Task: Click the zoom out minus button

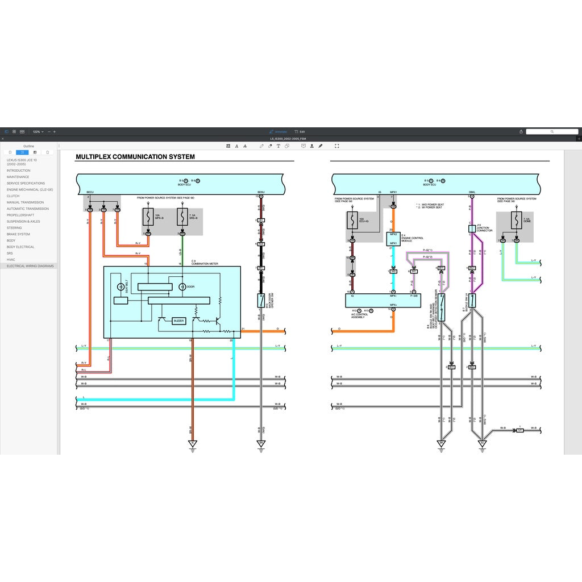Action: click(49, 131)
